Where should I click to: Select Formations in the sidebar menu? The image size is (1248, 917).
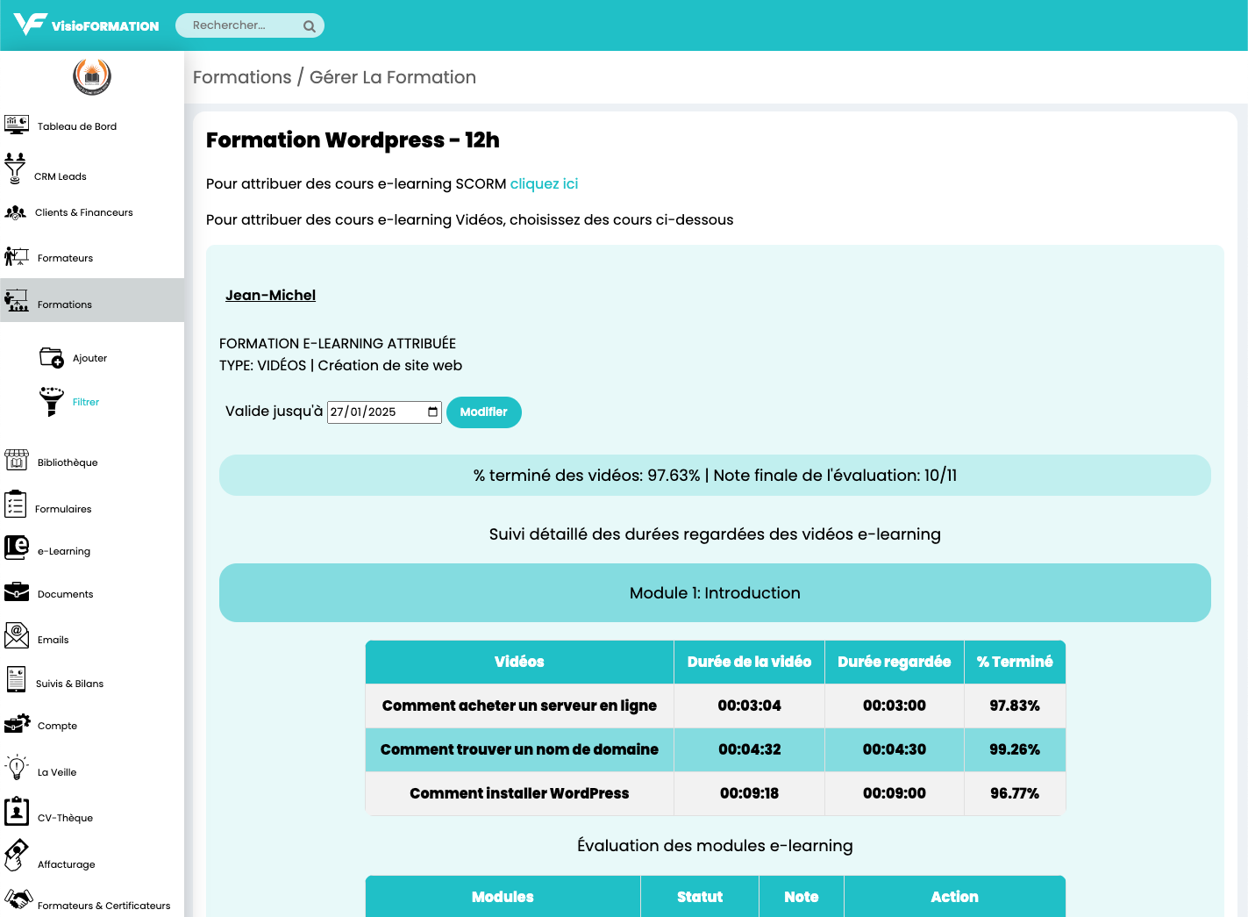click(x=65, y=304)
